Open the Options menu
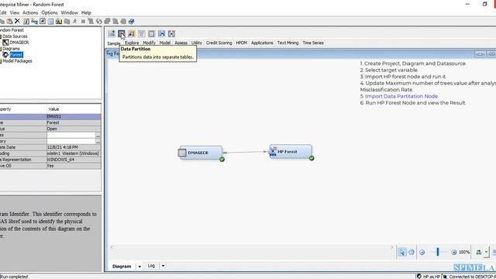Screen dimensions: 496x279 pyautogui.click(x=50, y=12)
